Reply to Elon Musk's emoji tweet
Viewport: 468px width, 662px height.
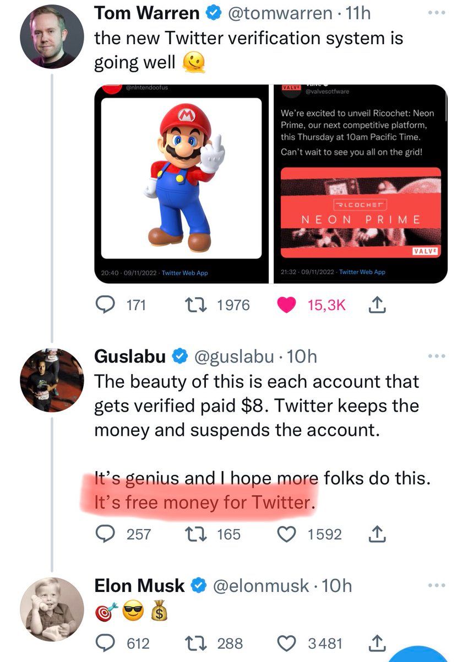(106, 643)
